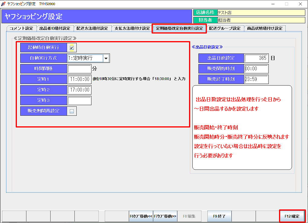The image size is (308, 223).
Task: Click the 起動時自動実行 label
Action: (43, 47)
